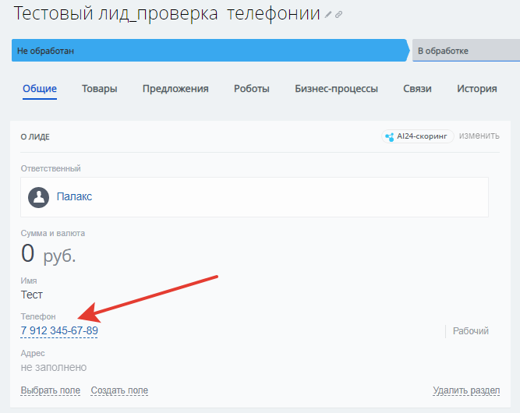The width and height of the screenshot is (520, 413).
Task: Click the Палакс user avatar icon
Action: point(38,197)
